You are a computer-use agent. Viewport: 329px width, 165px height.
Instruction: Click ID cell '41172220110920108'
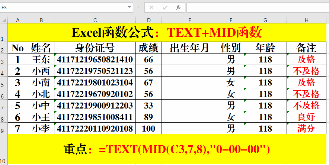[x=95, y=128]
